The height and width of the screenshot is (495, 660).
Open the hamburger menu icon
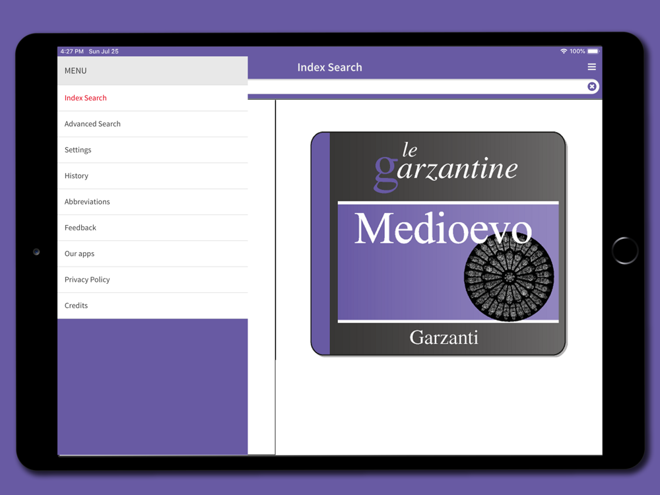point(591,67)
